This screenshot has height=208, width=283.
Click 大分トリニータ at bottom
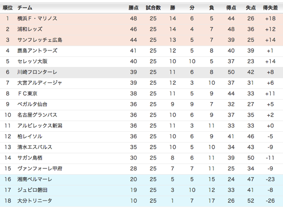[34, 200]
